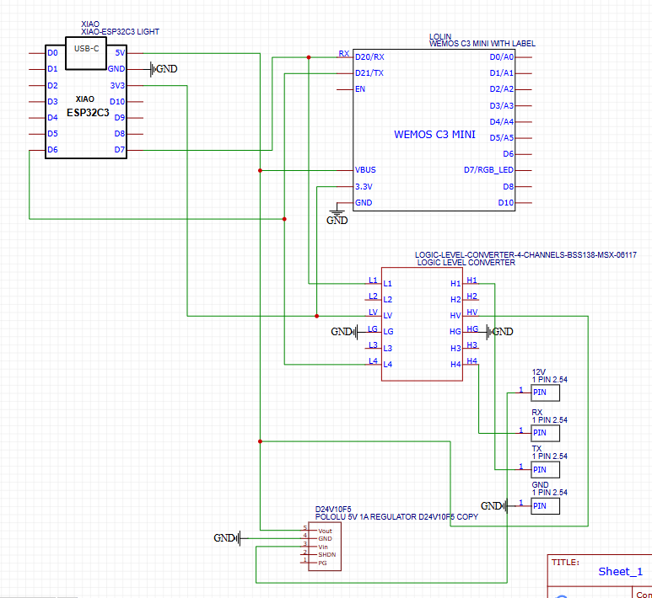Select the D7/RGB_LED pin on WEMOS
Image resolution: width=652 pixels, height=598 pixels.
(x=488, y=170)
